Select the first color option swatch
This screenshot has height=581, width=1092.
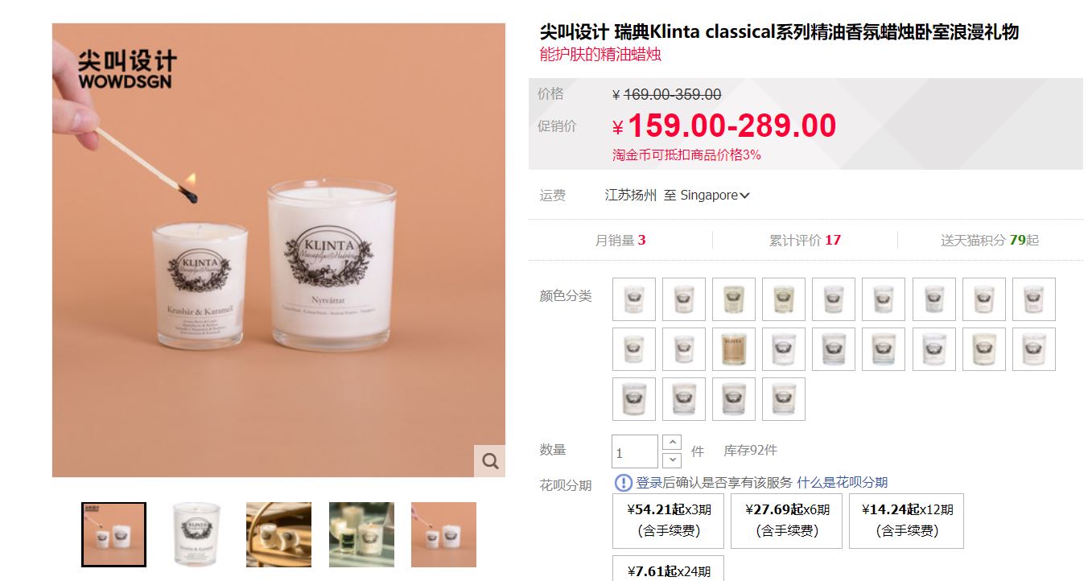tap(634, 299)
